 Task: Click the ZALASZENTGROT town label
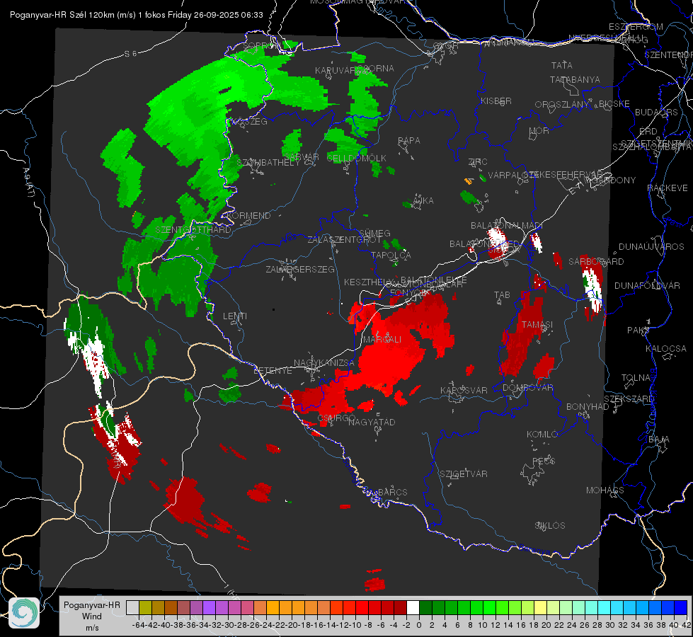344,240
